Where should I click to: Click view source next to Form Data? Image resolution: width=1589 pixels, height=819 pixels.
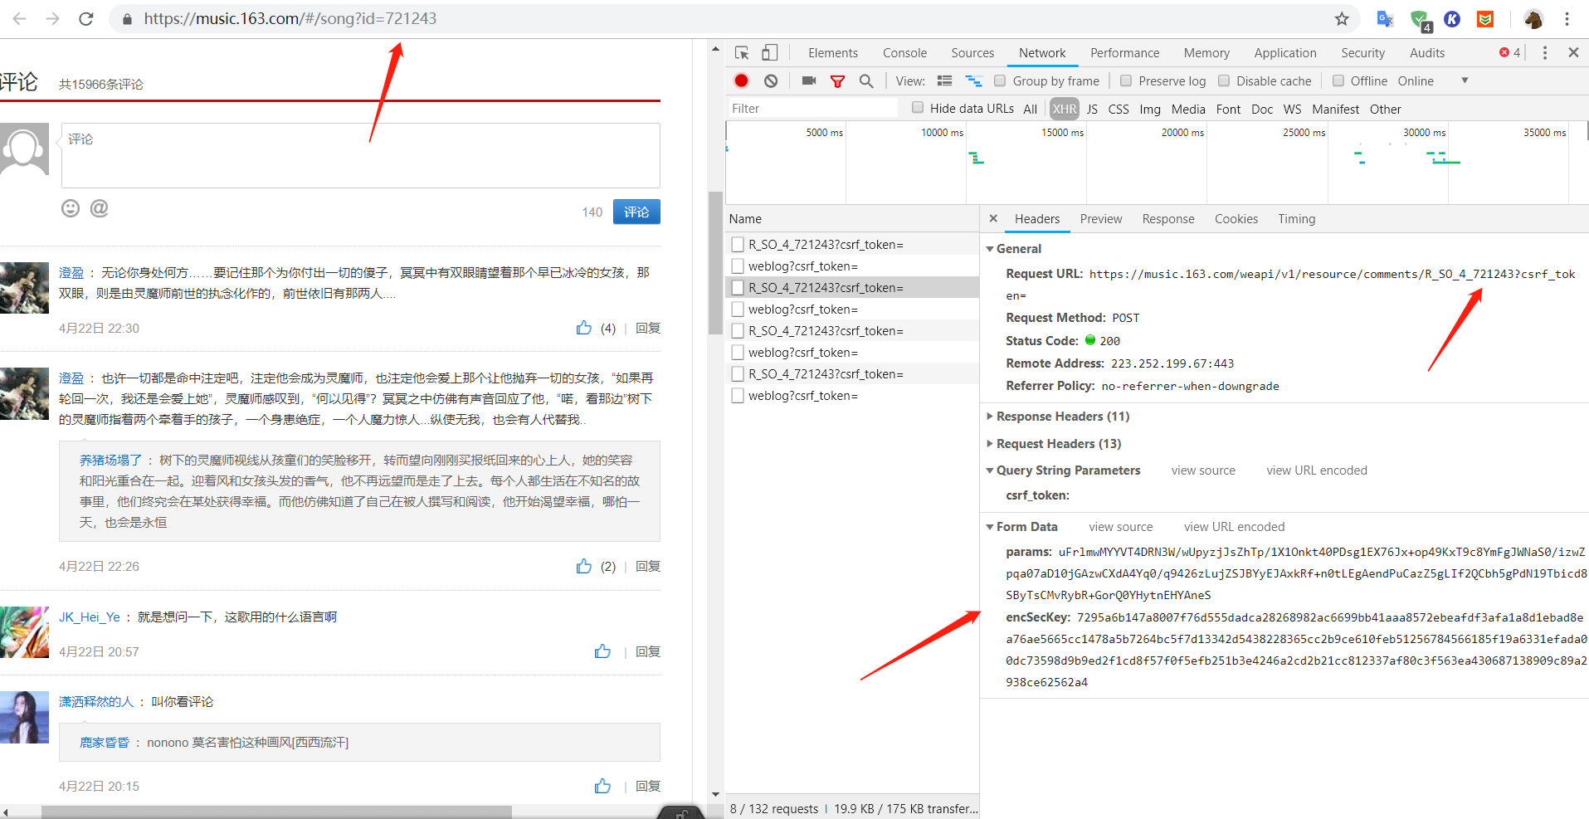tap(1120, 527)
